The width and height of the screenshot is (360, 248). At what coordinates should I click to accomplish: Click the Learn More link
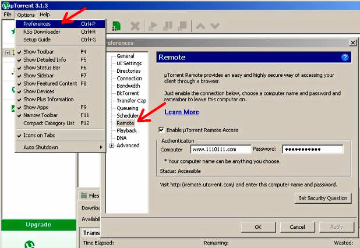(x=181, y=112)
